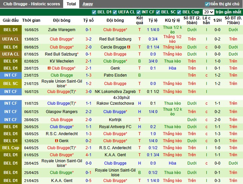Toggle the INT CF competition checkbox
Screen dimensions: 243x184
(138, 12)
